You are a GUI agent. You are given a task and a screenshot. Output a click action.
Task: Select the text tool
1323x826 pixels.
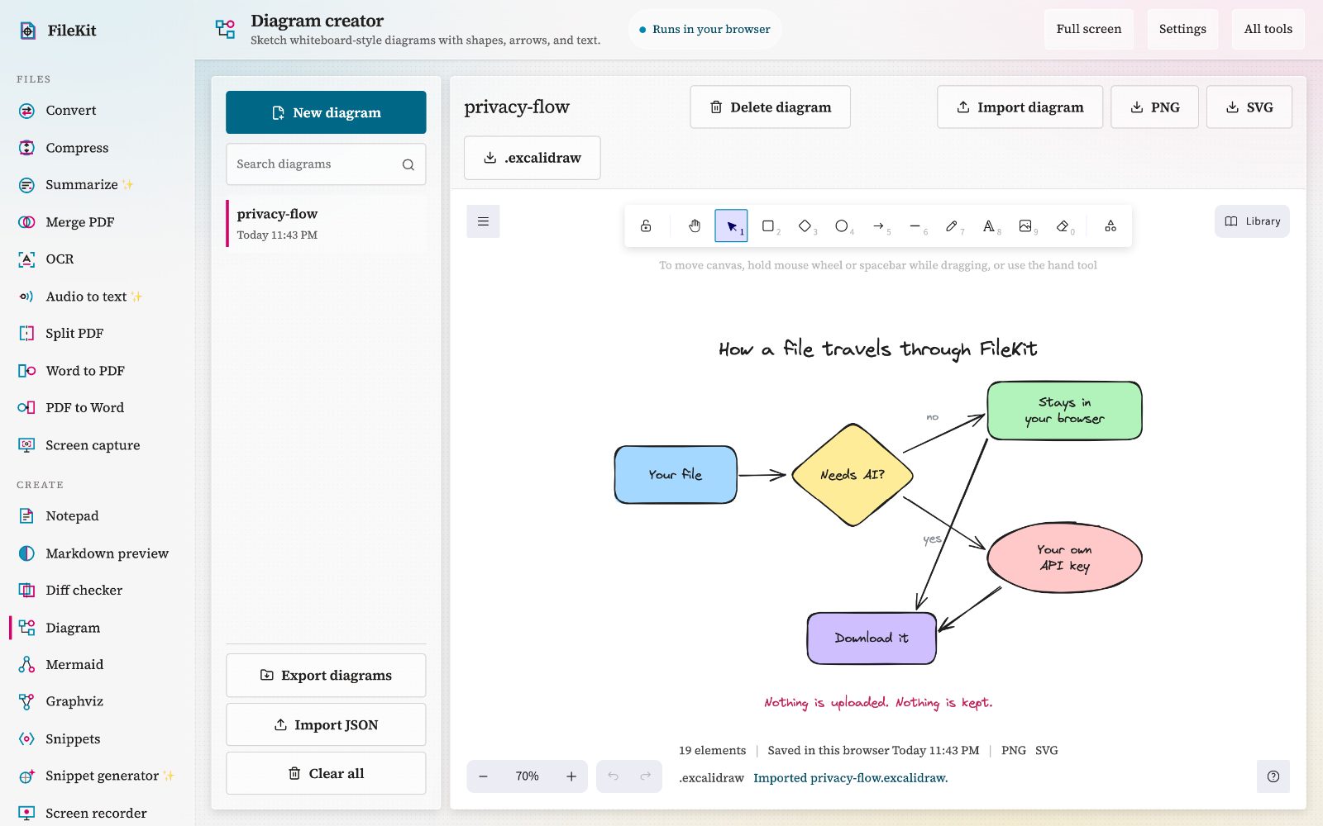[989, 225]
